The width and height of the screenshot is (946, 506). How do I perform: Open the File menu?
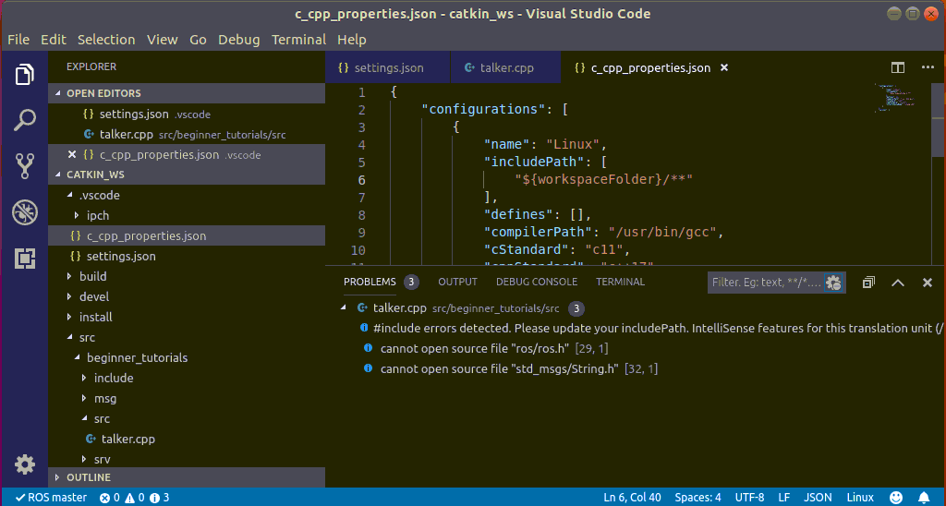18,40
